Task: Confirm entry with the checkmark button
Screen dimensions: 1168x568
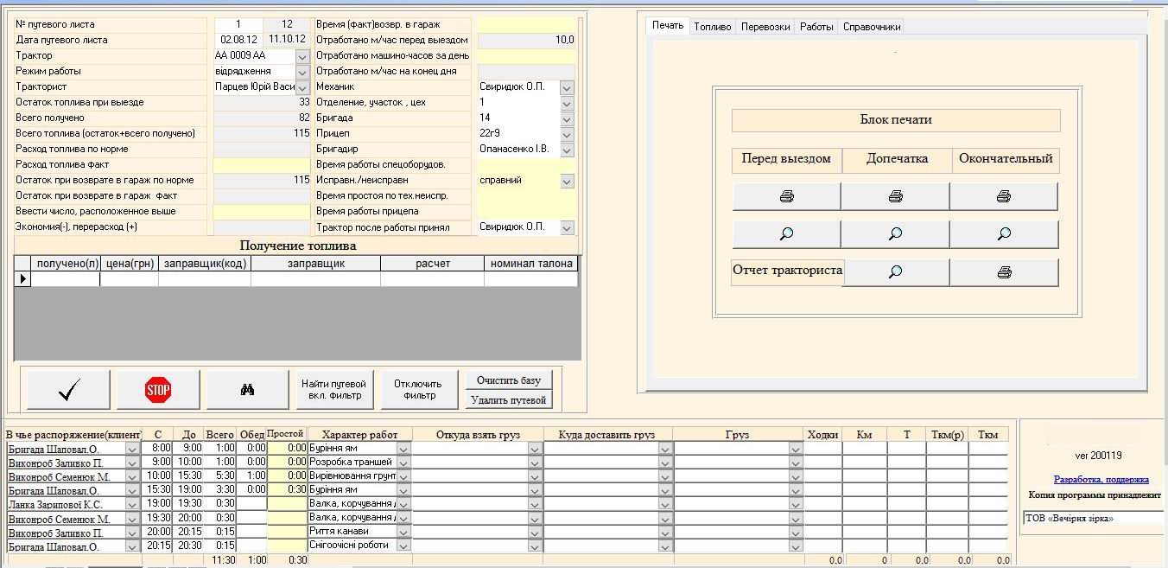Action: pyautogui.click(x=68, y=390)
